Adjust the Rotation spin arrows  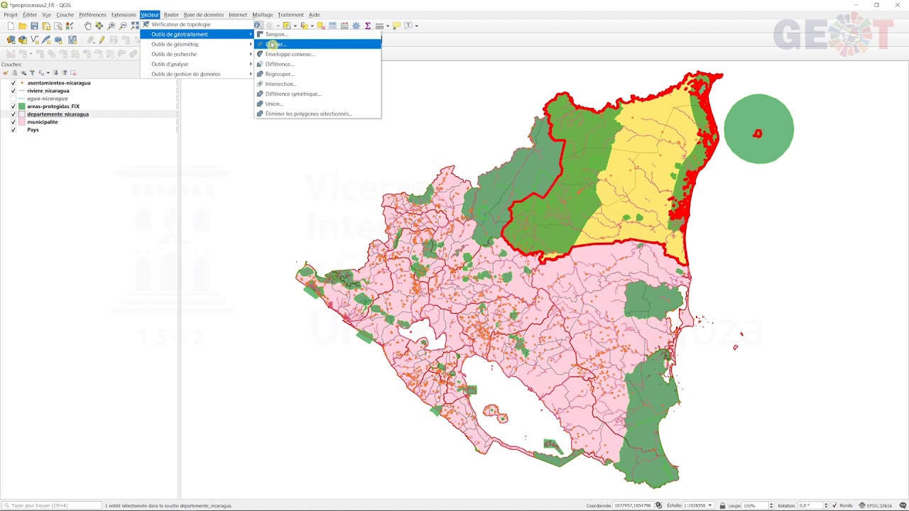[826, 505]
